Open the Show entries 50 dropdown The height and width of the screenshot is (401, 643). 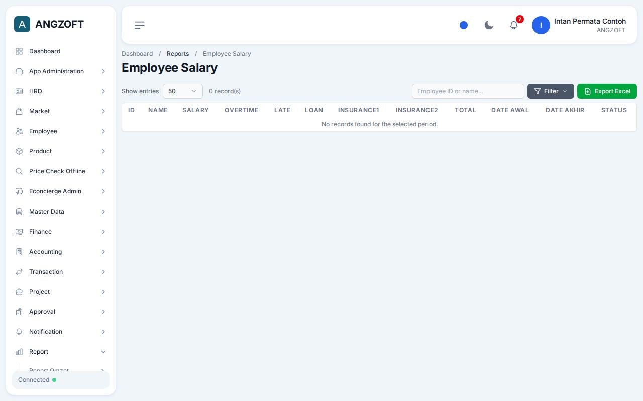tap(183, 91)
